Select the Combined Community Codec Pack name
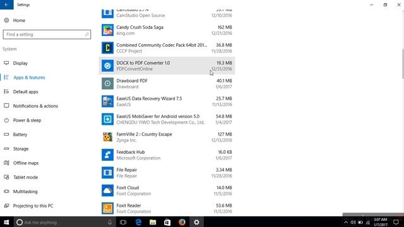 (162, 45)
